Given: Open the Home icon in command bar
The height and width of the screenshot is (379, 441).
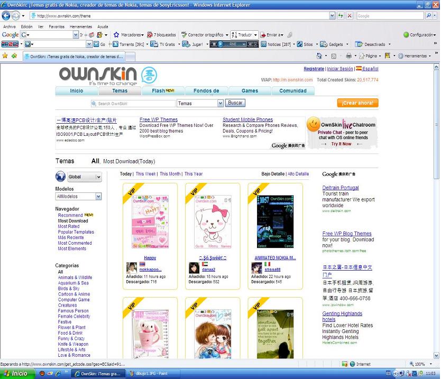Looking at the screenshot, I should (319, 56).
